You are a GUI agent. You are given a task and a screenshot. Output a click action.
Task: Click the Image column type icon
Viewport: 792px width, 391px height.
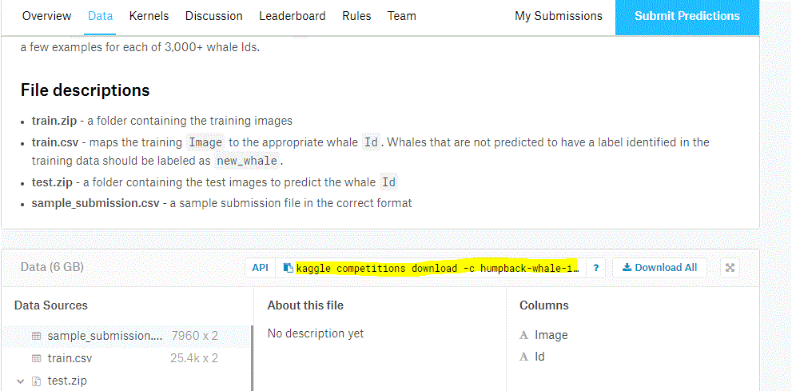pos(524,335)
